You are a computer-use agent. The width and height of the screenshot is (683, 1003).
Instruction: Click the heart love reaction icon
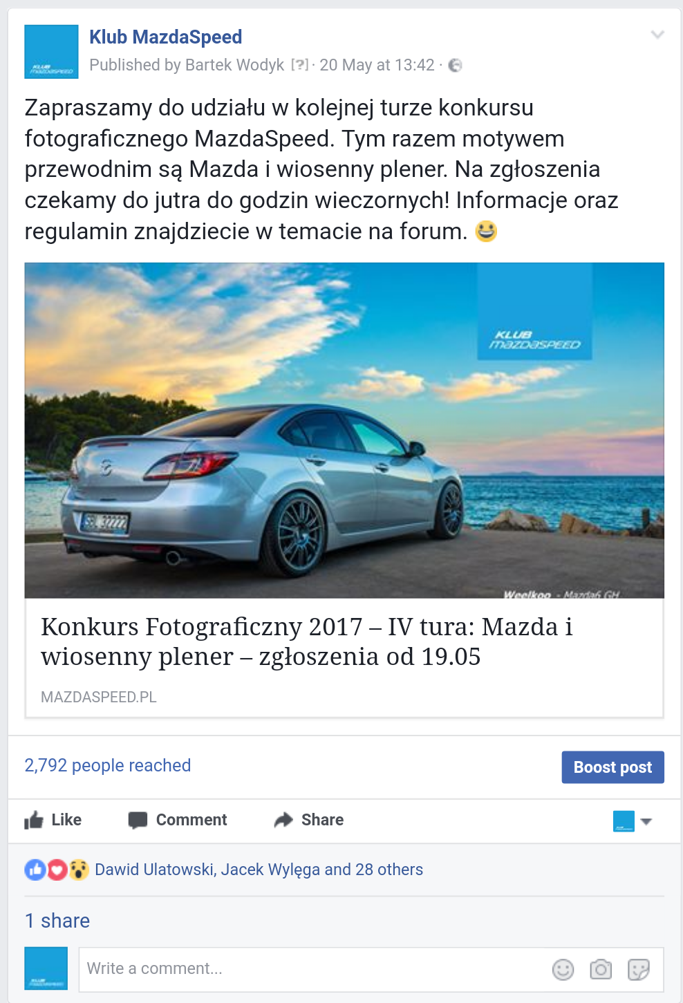click(x=57, y=870)
